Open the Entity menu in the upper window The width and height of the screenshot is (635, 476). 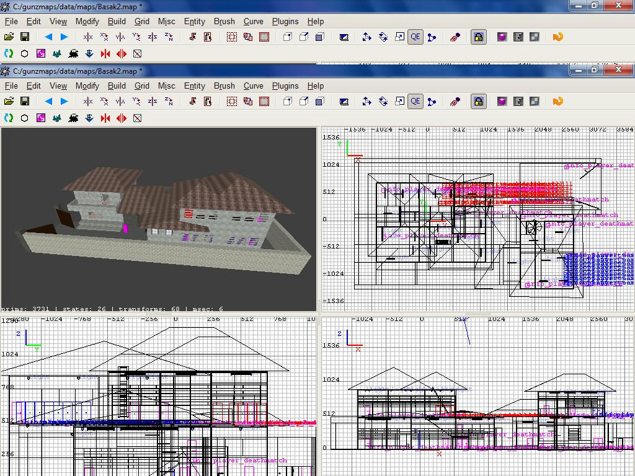click(194, 21)
